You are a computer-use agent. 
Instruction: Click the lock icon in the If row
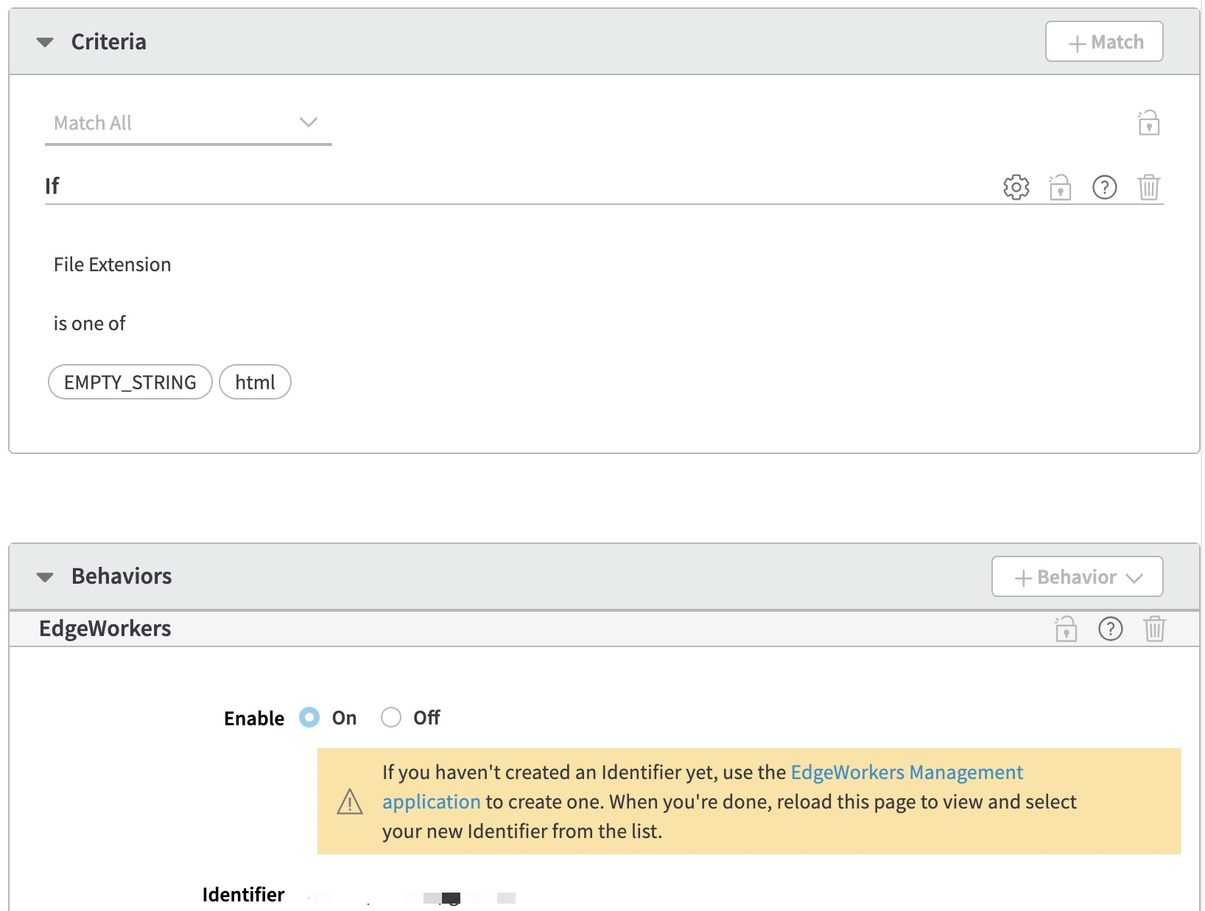pyautogui.click(x=1060, y=187)
